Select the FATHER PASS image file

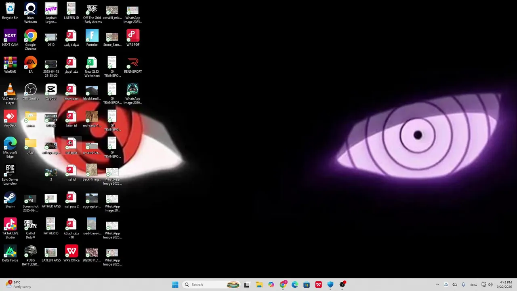51,200
